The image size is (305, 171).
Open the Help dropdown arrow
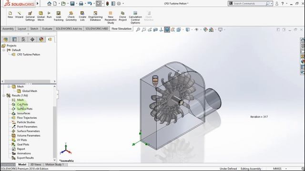(286, 3)
